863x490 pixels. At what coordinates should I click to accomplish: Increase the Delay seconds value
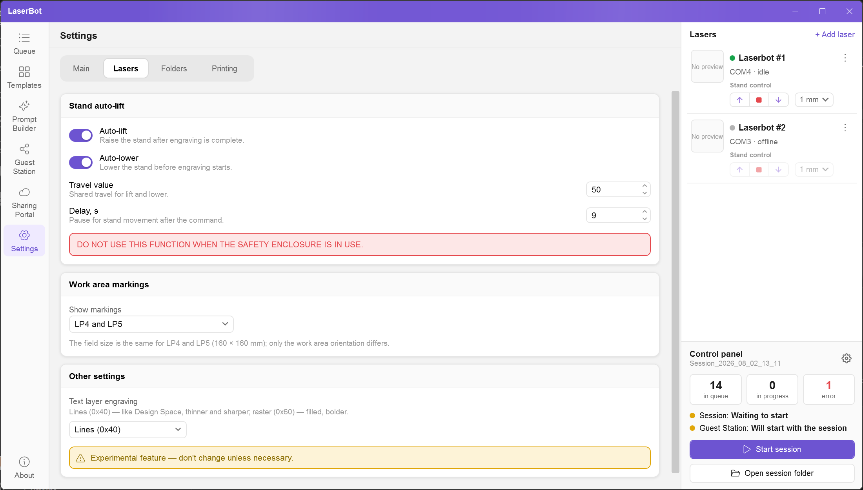click(645, 212)
